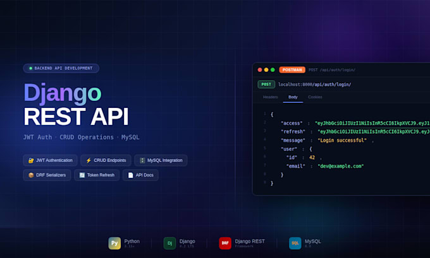Click the "dev@example.com" value

341,166
